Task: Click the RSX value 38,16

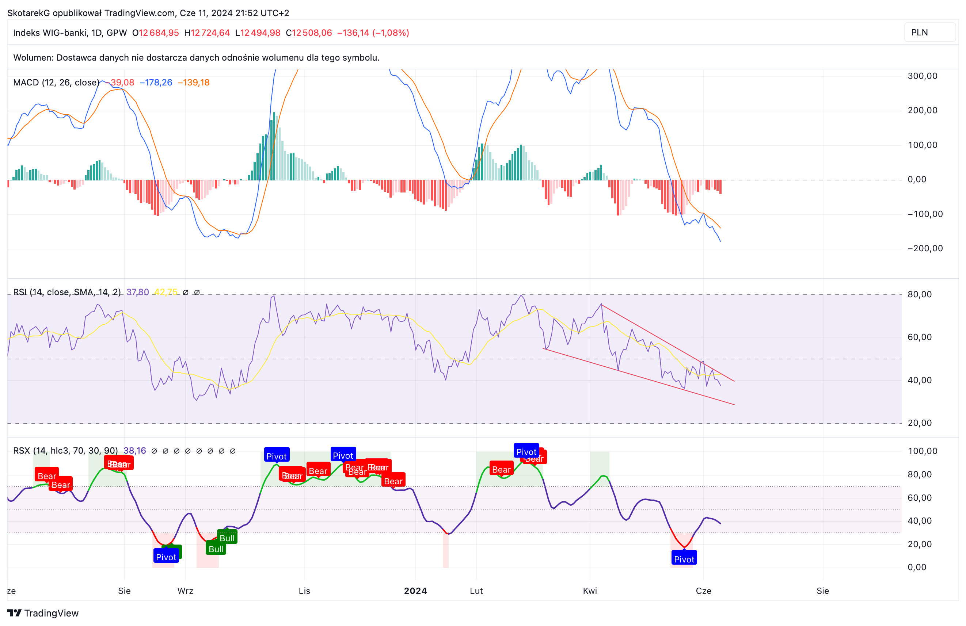Action: [x=135, y=451]
